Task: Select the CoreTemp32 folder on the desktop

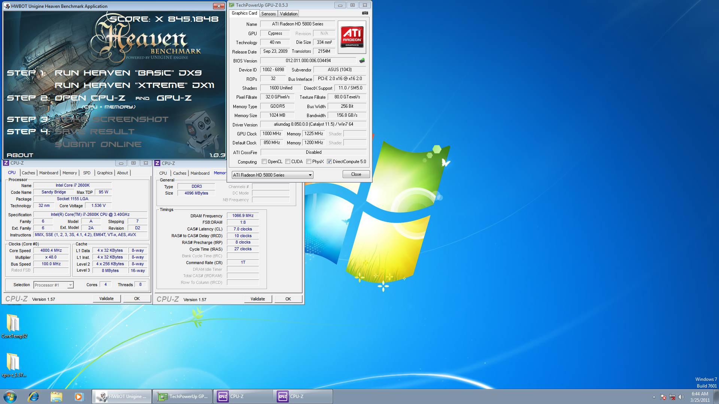Action: pyautogui.click(x=14, y=325)
